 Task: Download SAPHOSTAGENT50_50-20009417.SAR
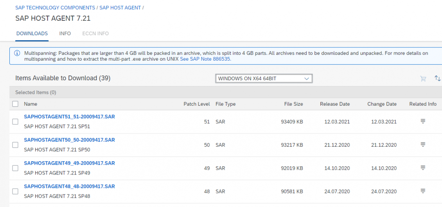[69, 140]
